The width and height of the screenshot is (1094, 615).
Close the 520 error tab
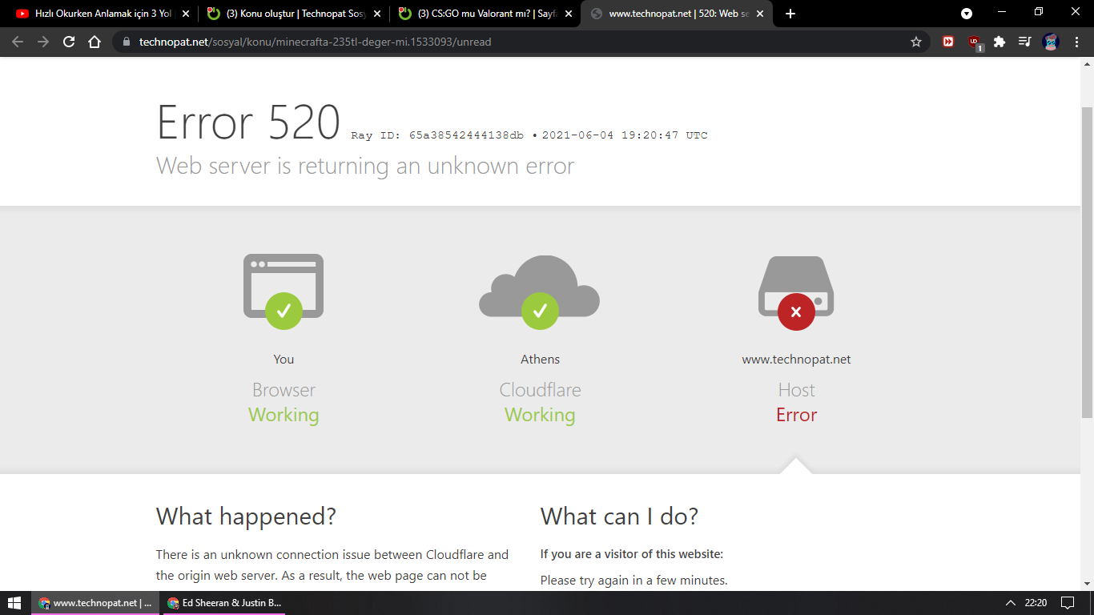pyautogui.click(x=760, y=14)
